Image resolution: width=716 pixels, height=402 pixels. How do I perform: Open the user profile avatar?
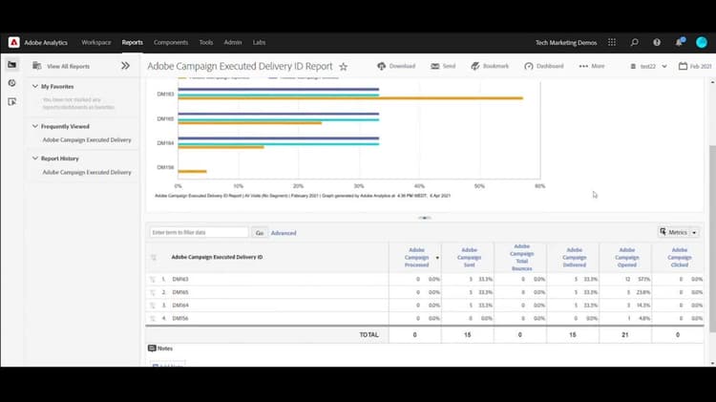point(702,42)
